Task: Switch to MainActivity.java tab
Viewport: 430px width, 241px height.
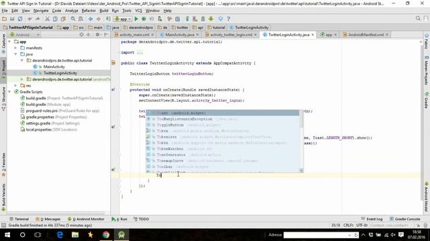Action: click(179, 35)
